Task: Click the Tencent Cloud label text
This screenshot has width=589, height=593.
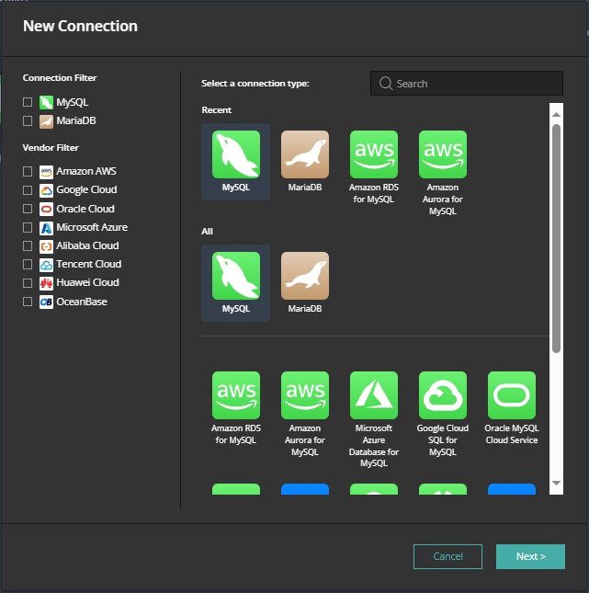Action: point(89,264)
